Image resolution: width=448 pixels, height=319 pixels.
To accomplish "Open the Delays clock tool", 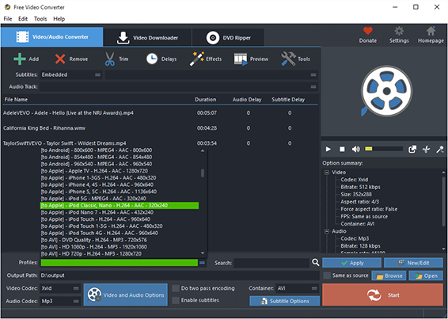I will coord(152,59).
